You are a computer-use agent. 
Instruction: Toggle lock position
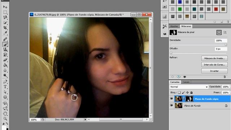pyautogui.click(x=187, y=92)
